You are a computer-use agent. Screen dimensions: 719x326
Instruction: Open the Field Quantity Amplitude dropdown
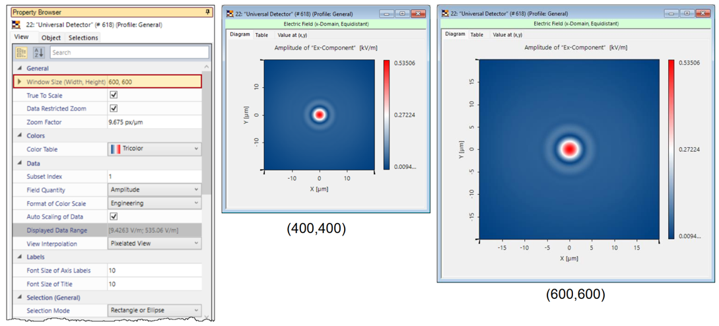click(x=154, y=190)
